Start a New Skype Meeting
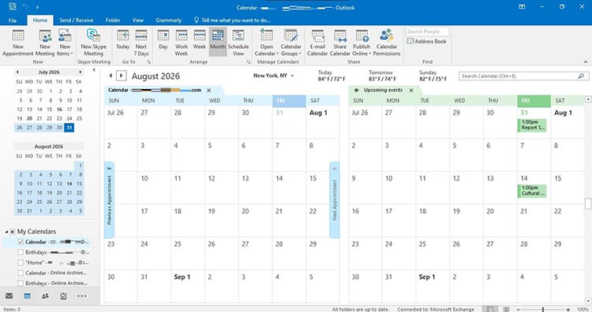This screenshot has height=312, width=592. click(94, 43)
